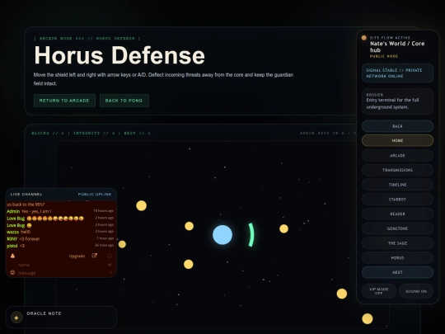Open chat settings gear icon
445x334 pixels.
[x=110, y=256]
